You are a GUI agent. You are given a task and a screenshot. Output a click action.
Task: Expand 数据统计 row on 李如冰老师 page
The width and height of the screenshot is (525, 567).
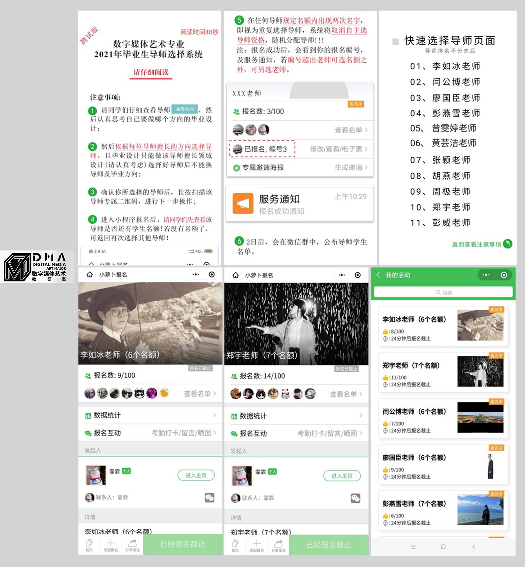[x=150, y=415]
